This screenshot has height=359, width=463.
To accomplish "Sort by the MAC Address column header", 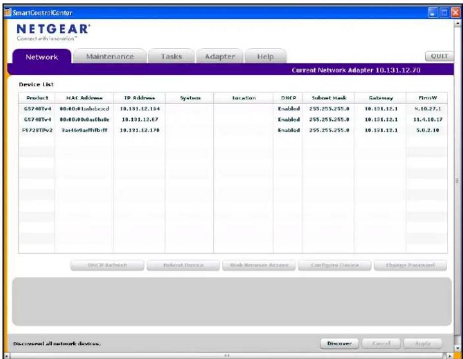I will coord(84,98).
